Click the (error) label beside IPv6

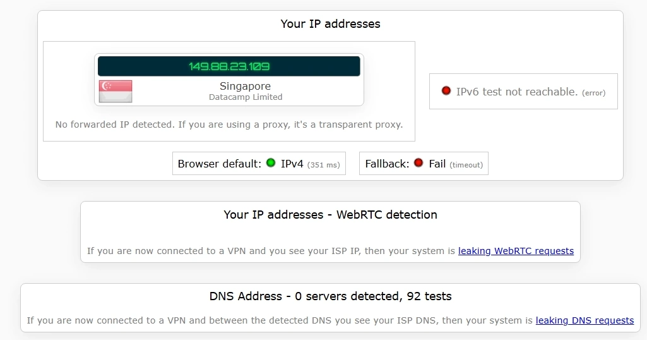pos(593,93)
